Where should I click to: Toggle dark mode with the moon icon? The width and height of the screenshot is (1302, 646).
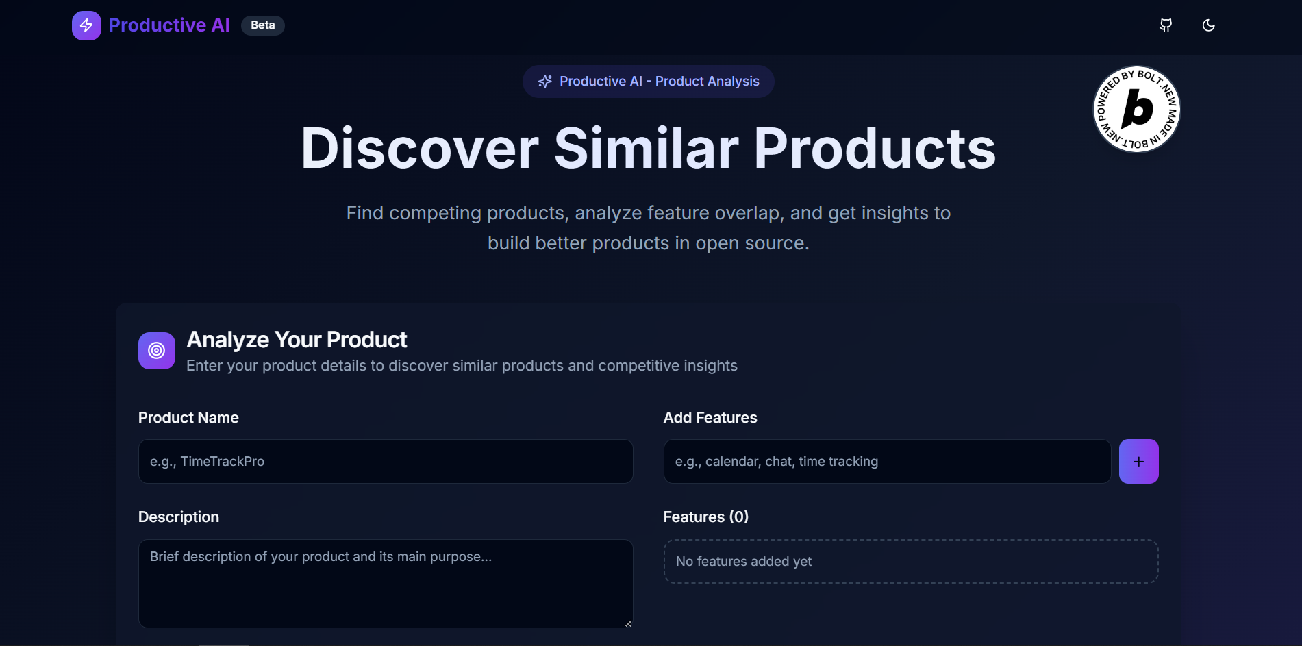(x=1209, y=25)
